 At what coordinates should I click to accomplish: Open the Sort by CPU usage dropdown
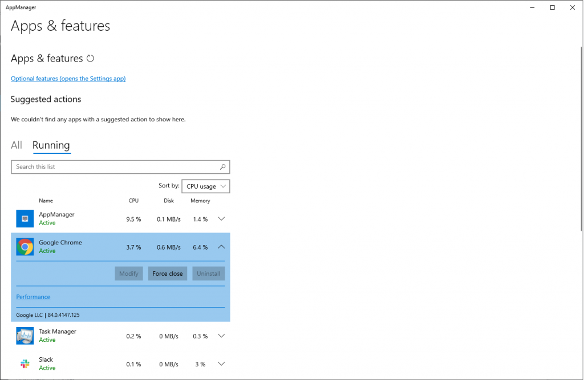(206, 186)
